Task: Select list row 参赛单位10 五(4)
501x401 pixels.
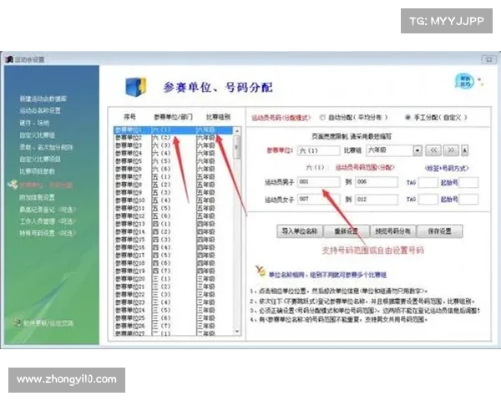Action: tap(174, 200)
